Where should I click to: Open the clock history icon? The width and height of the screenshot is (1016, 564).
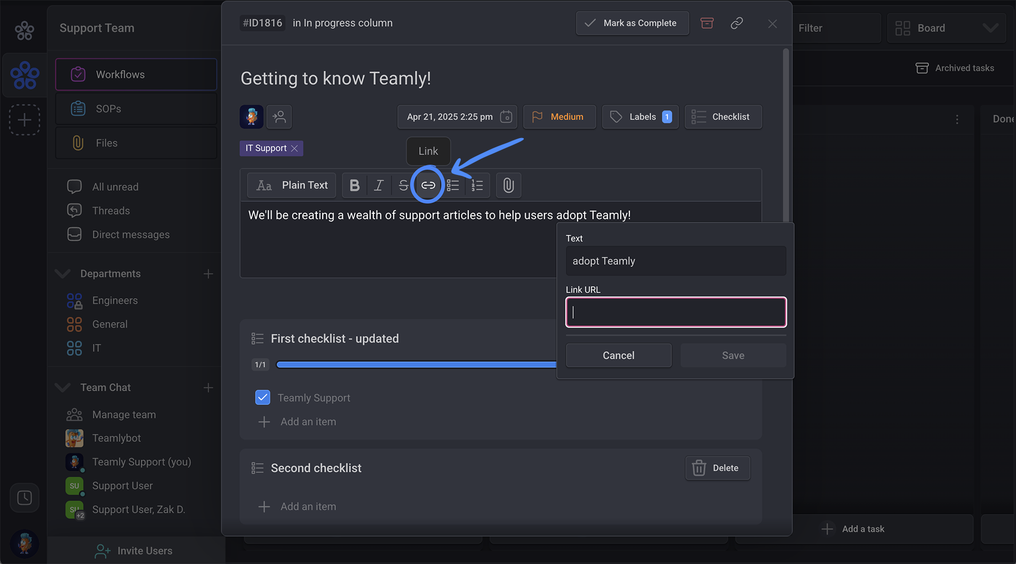tap(25, 498)
